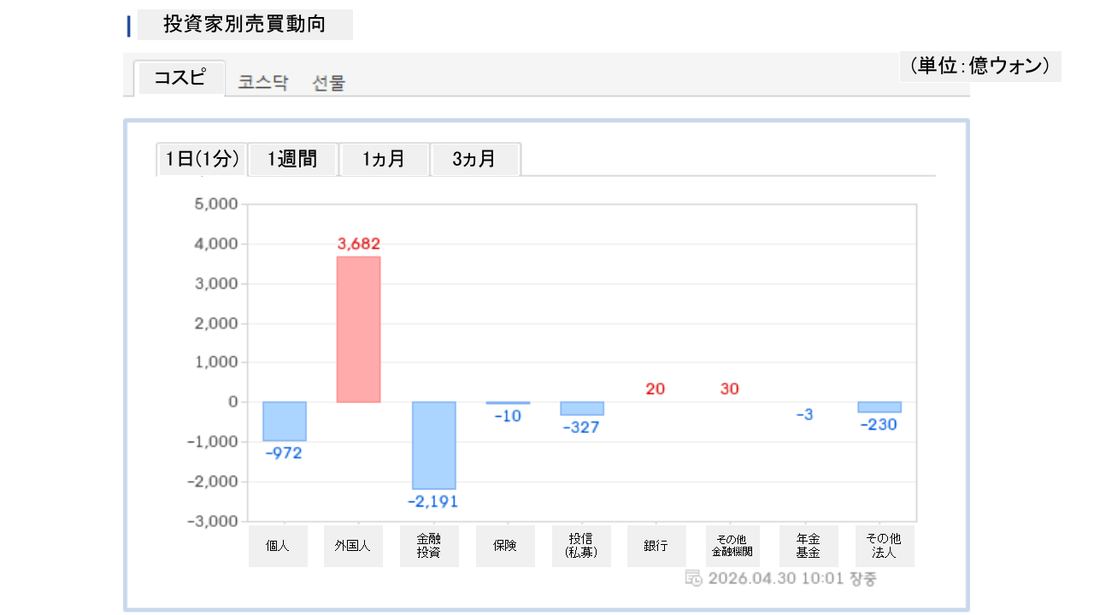Click the blue 個人 -972 bar
Viewport: 1094px width, 615px height.
pos(285,421)
